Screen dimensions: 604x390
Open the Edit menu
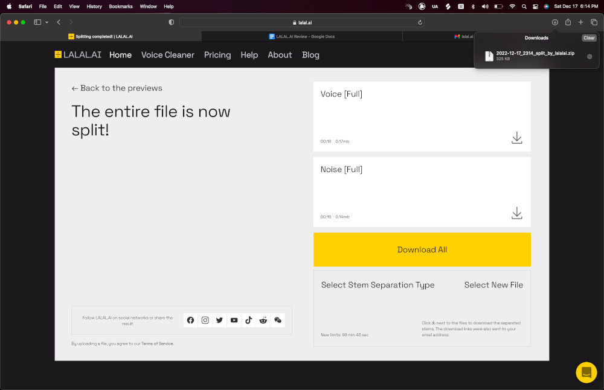point(58,7)
